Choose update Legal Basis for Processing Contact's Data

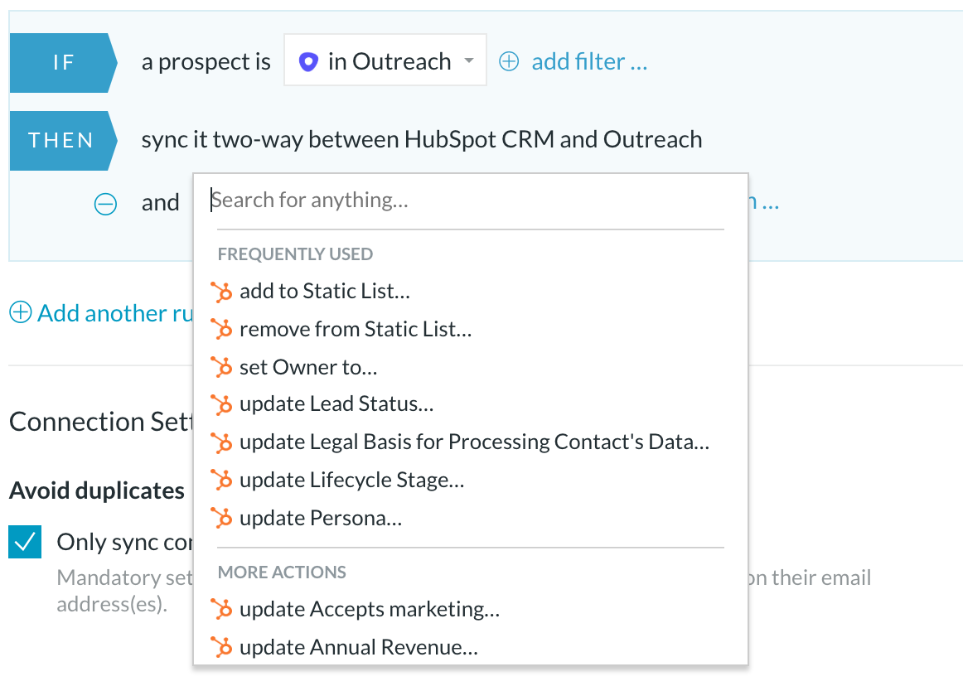(474, 442)
